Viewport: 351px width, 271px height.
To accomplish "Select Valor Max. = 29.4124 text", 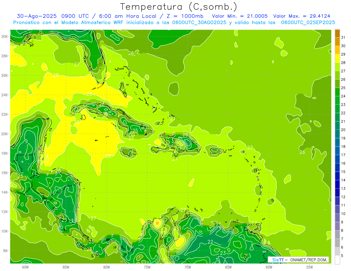I will coord(302,16).
